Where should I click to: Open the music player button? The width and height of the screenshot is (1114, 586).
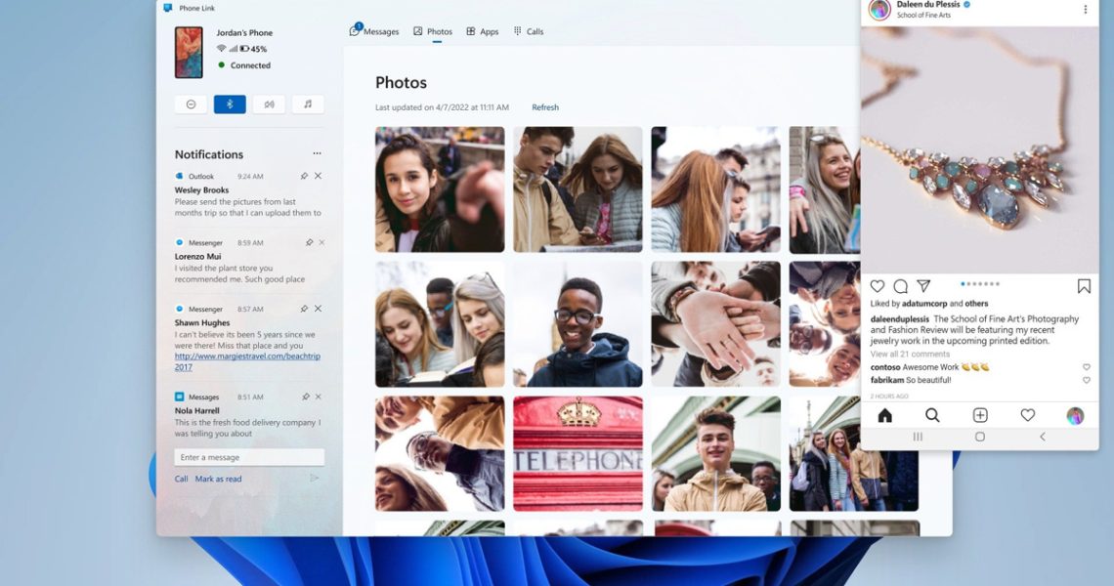point(308,105)
